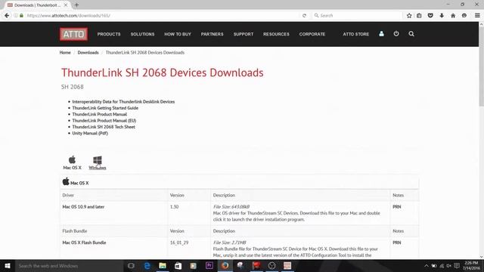This screenshot has width=484, height=272.
Task: Click the browser home icon
Action: [x=453, y=15]
